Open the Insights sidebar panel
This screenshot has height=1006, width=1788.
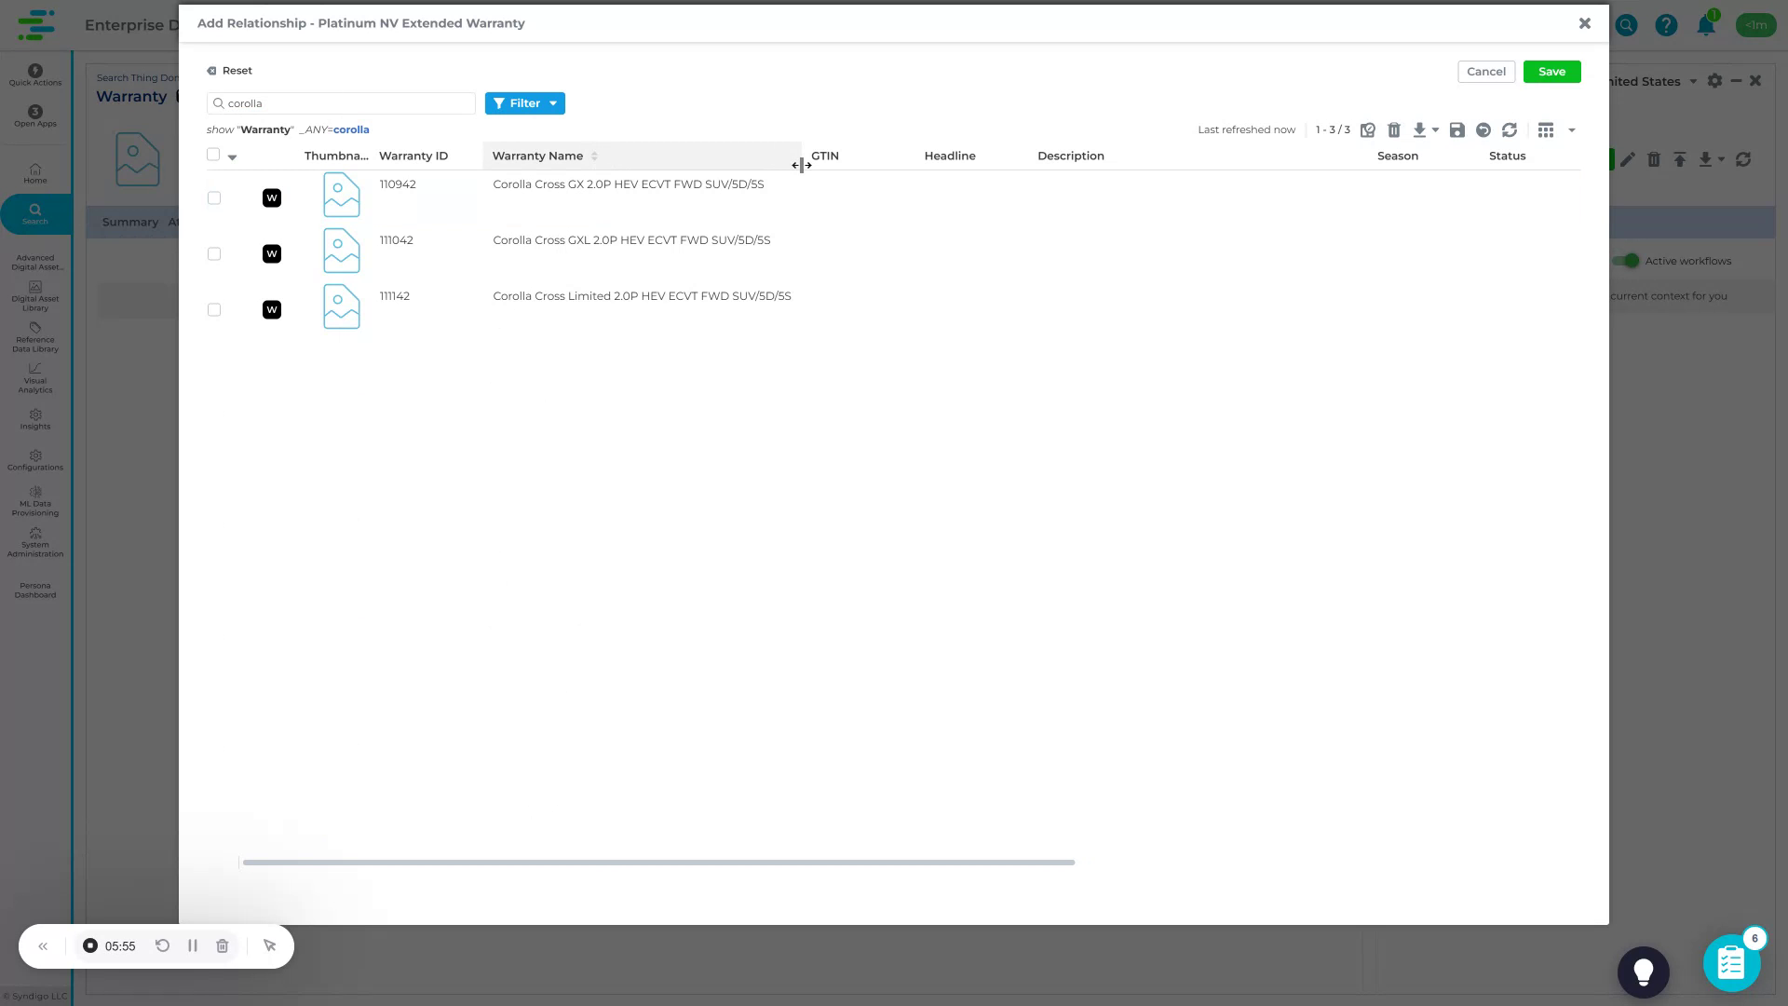click(34, 421)
